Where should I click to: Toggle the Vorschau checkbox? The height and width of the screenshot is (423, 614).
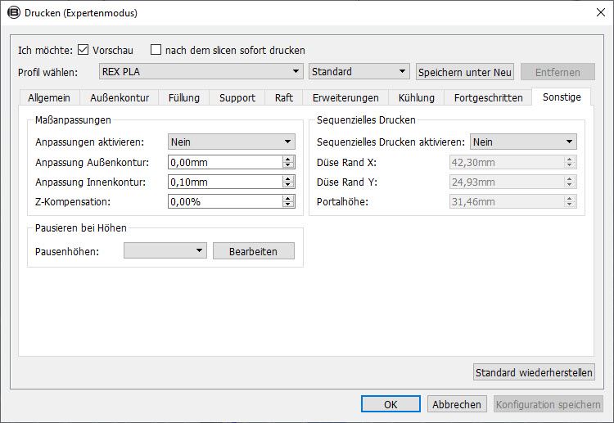click(83, 50)
